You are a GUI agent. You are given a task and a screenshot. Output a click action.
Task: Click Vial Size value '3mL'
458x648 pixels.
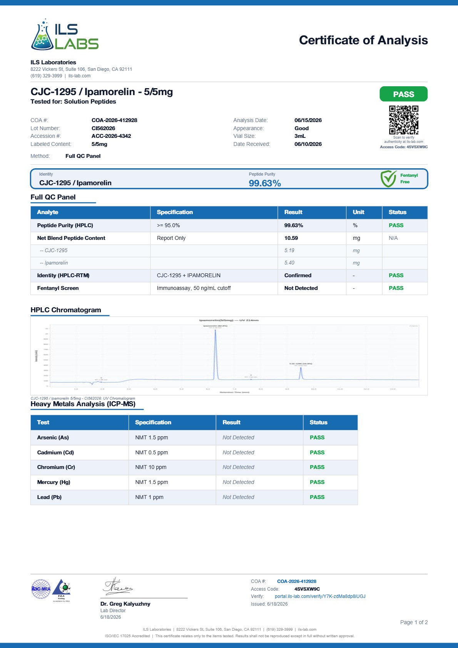[300, 136]
